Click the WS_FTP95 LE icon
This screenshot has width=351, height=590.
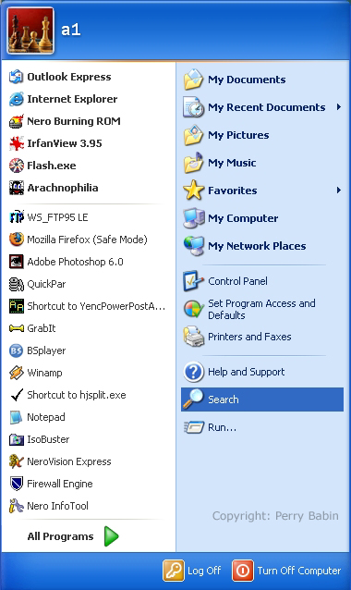coord(16,217)
